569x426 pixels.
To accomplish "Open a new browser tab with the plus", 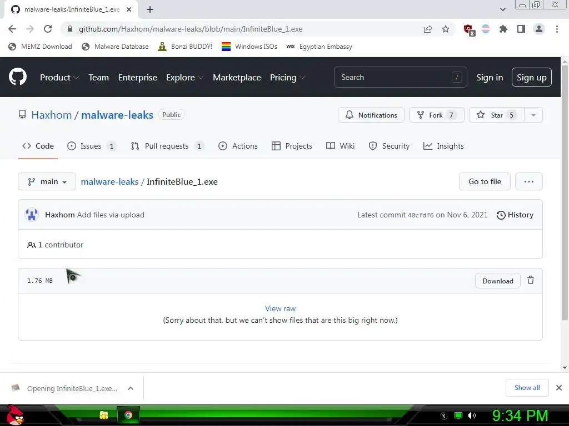I will 150,9.
